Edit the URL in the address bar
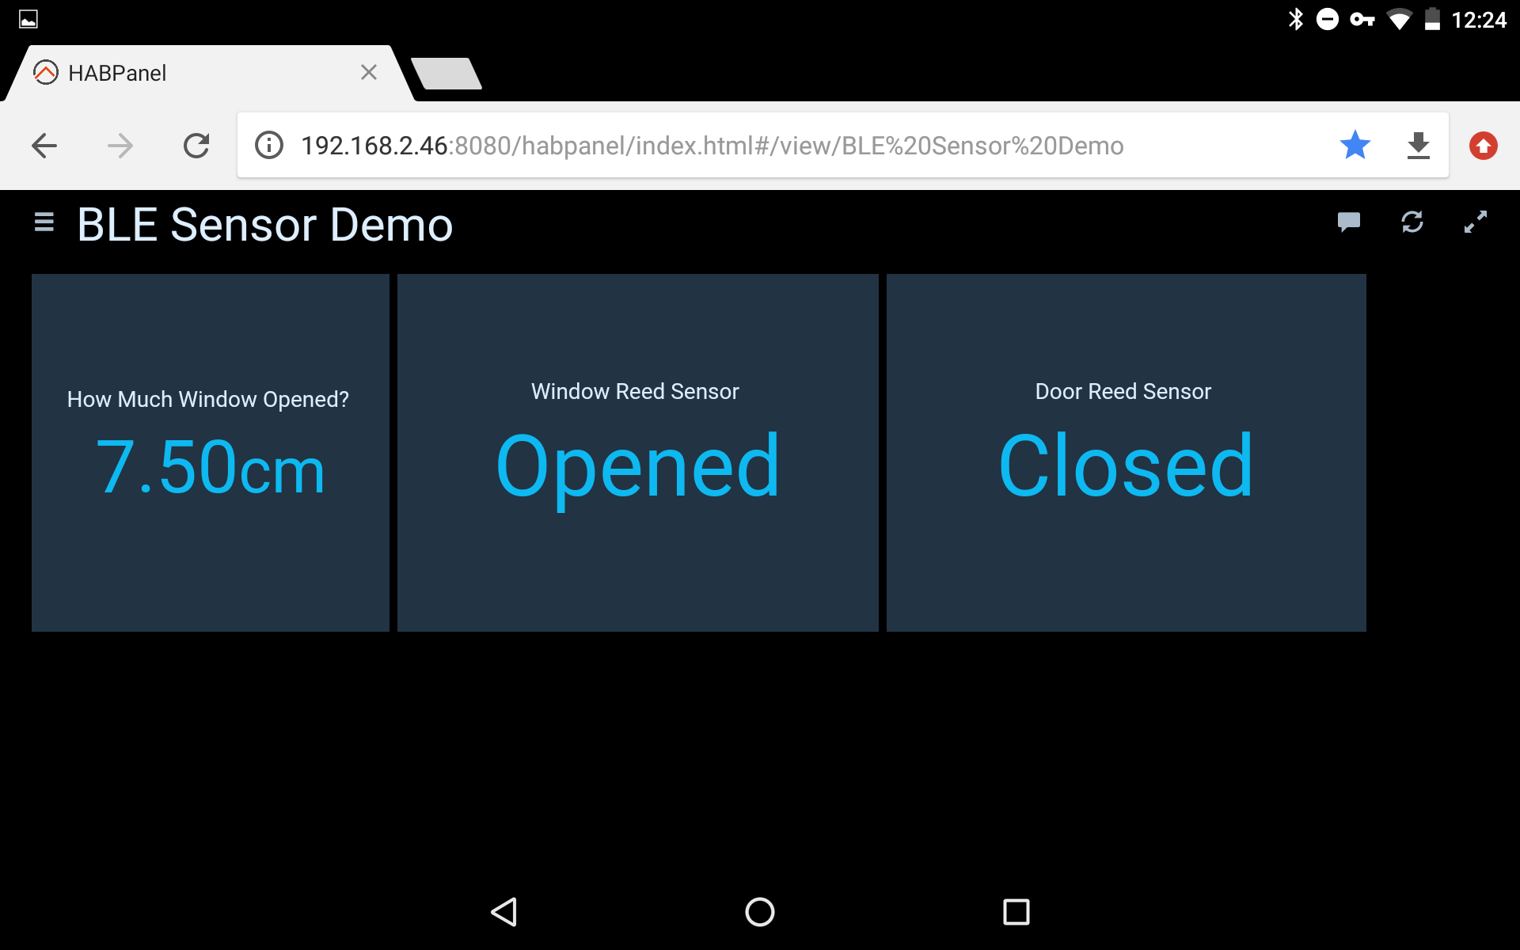The width and height of the screenshot is (1520, 950). click(712, 145)
